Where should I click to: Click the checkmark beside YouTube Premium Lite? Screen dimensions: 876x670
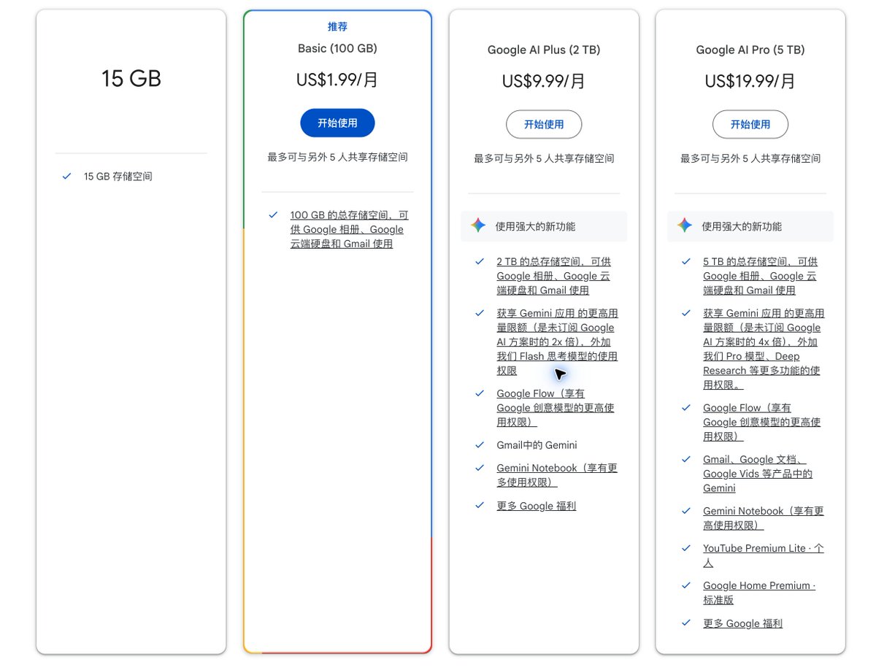point(685,548)
